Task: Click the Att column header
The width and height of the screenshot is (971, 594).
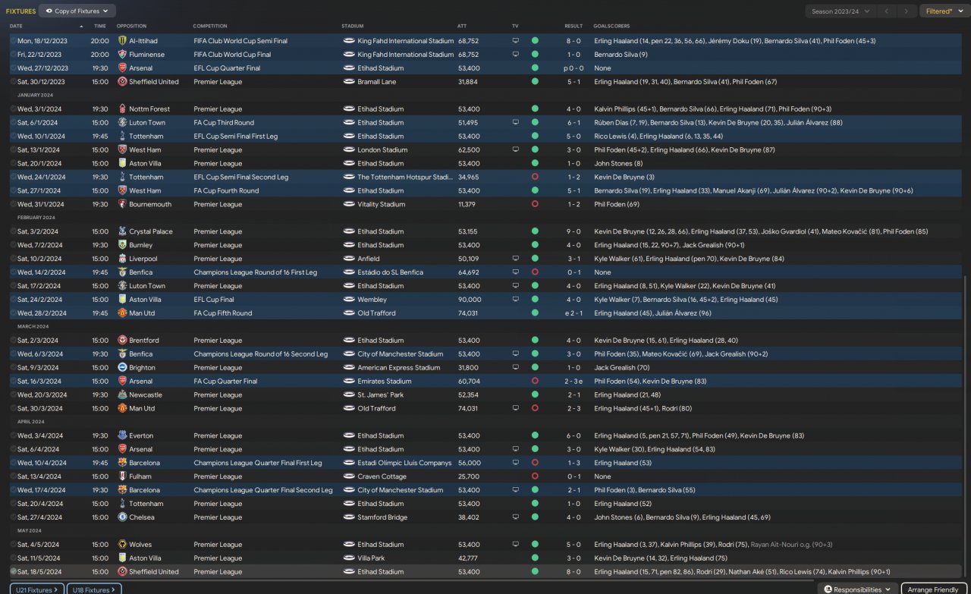Action: coord(462,27)
